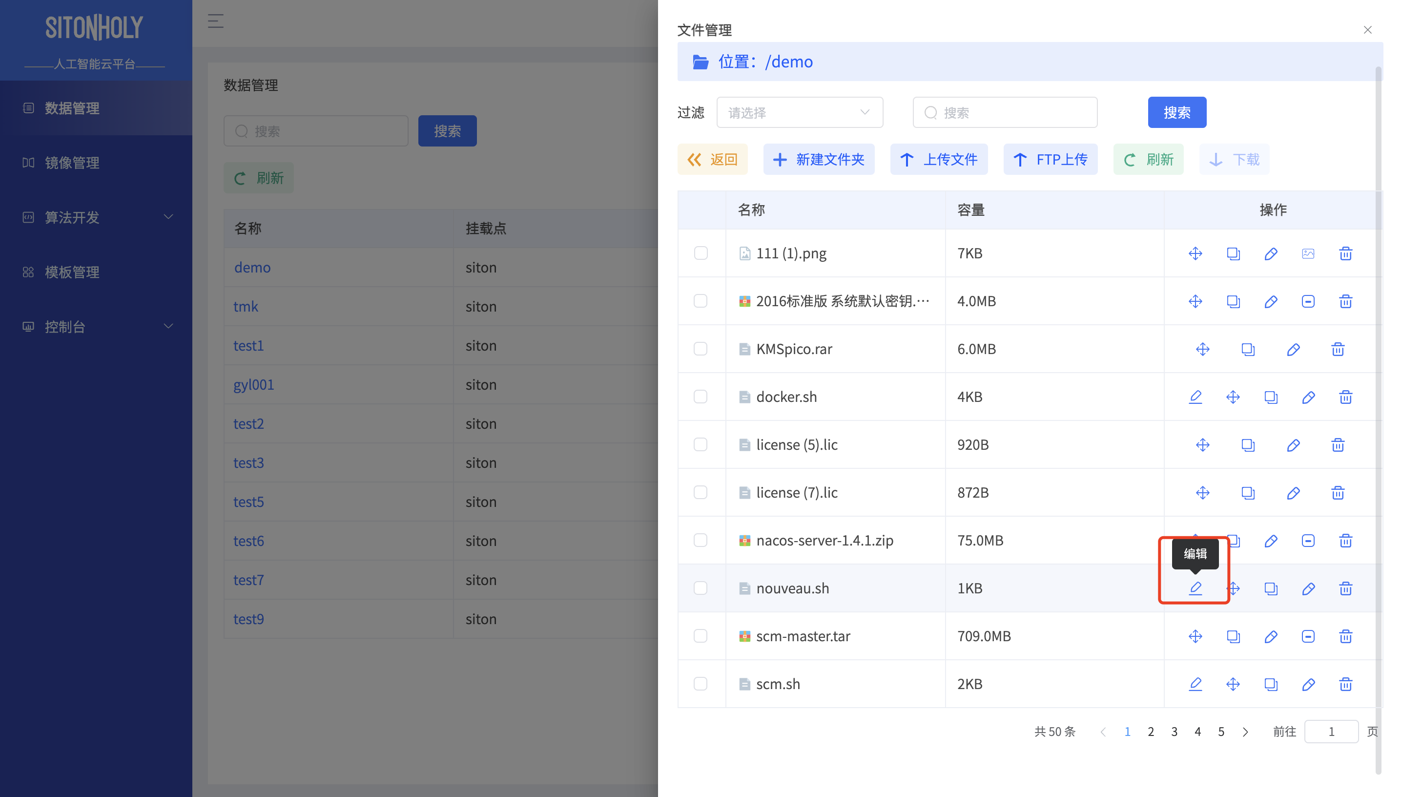This screenshot has width=1402, height=797.
Task: Click the blue 搜索 button in file manager
Action: click(1176, 112)
